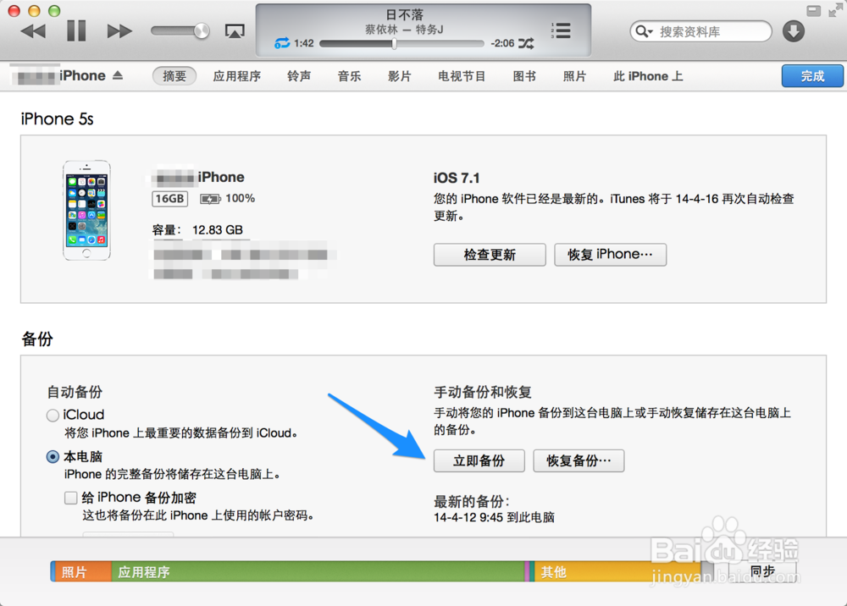Click the 同步 button
This screenshot has width=847, height=606.
pyautogui.click(x=762, y=570)
